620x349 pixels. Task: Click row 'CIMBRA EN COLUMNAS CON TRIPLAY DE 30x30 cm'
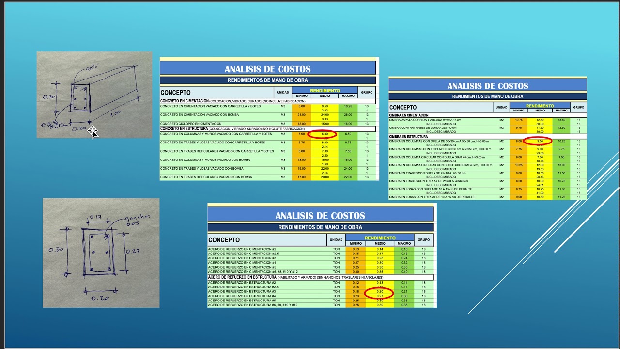coord(488,149)
